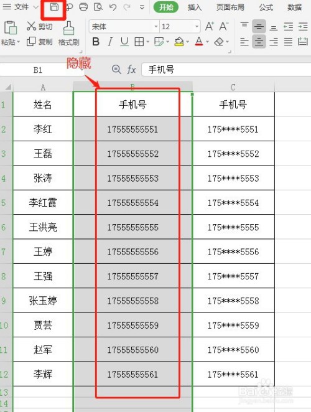
Task: Increase font size with A+ icon
Action: pos(210,26)
